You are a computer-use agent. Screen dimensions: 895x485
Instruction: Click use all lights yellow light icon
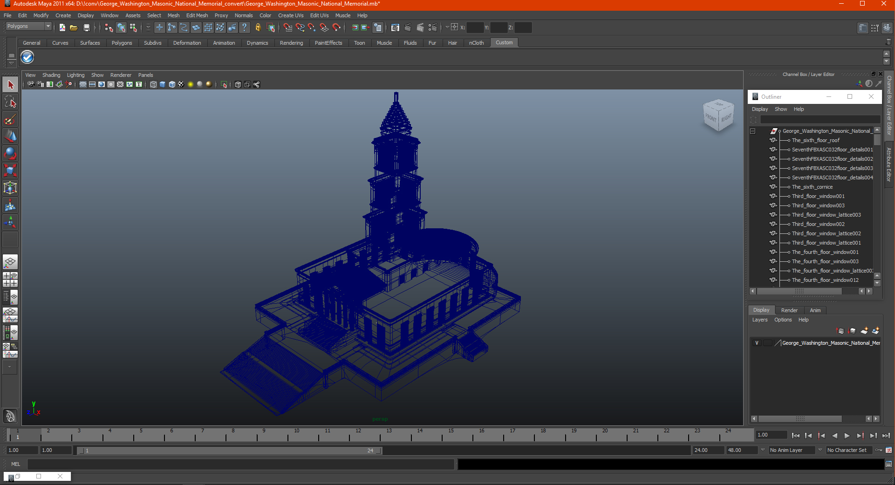(x=191, y=84)
